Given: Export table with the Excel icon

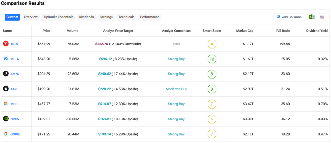Looking at the screenshot, I should [312, 17].
